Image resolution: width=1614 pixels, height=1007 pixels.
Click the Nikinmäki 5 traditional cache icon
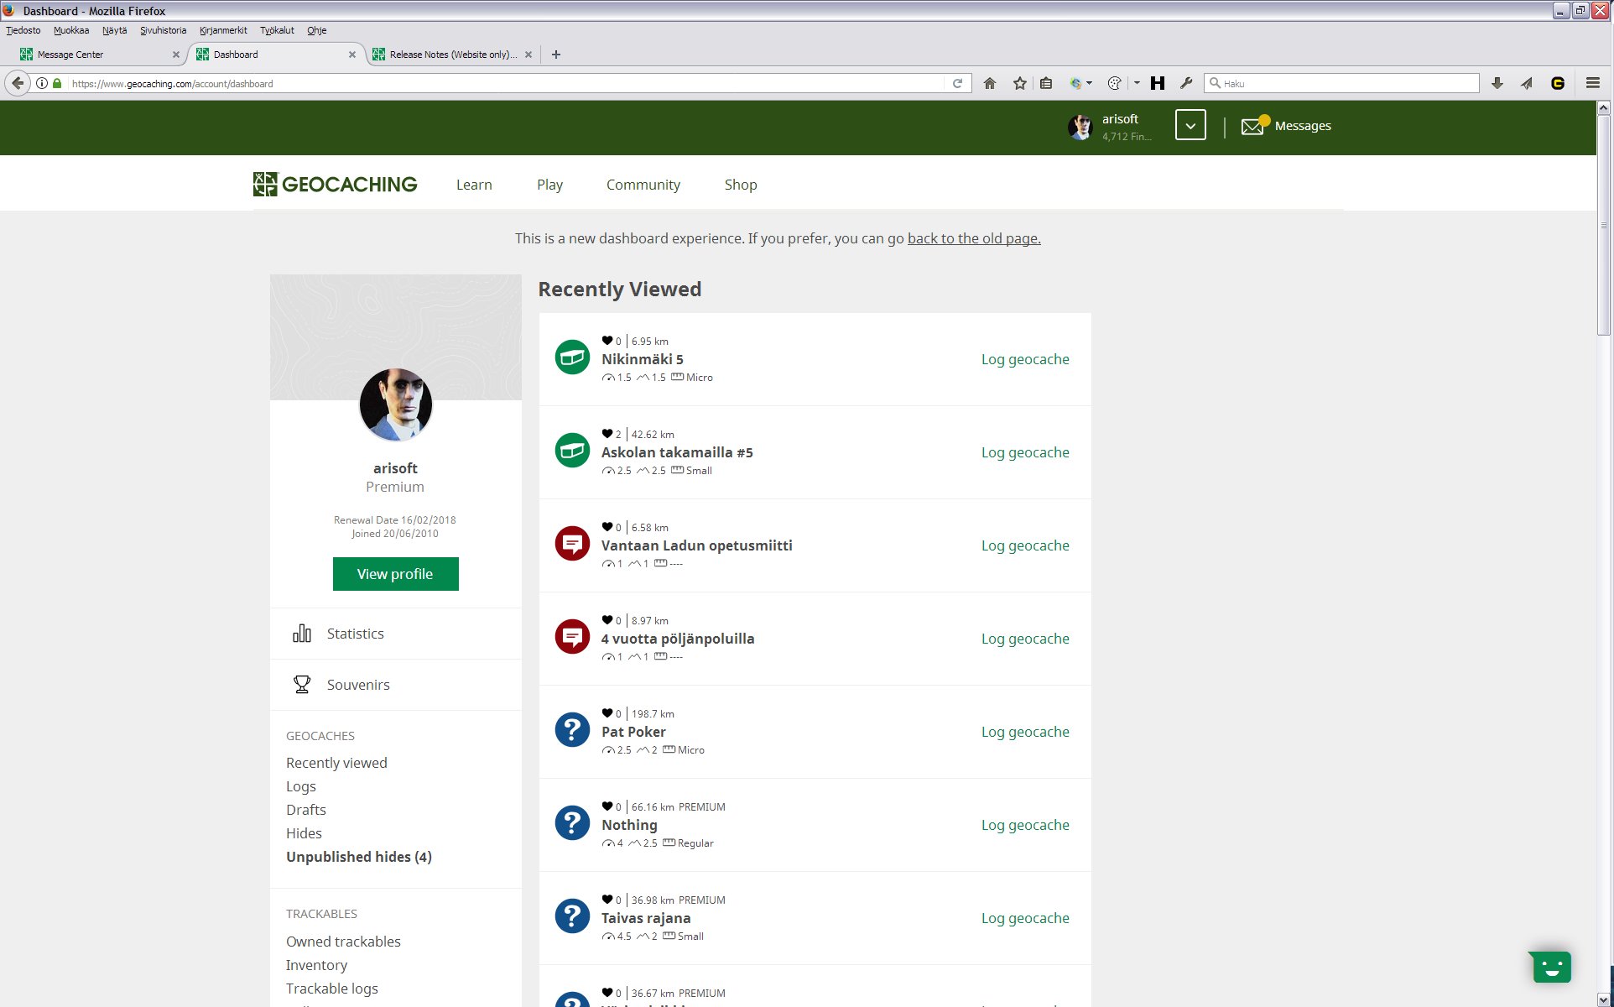(572, 358)
